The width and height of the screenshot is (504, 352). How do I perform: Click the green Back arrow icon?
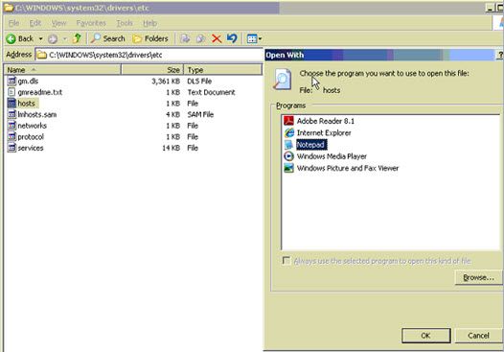pyautogui.click(x=11, y=39)
